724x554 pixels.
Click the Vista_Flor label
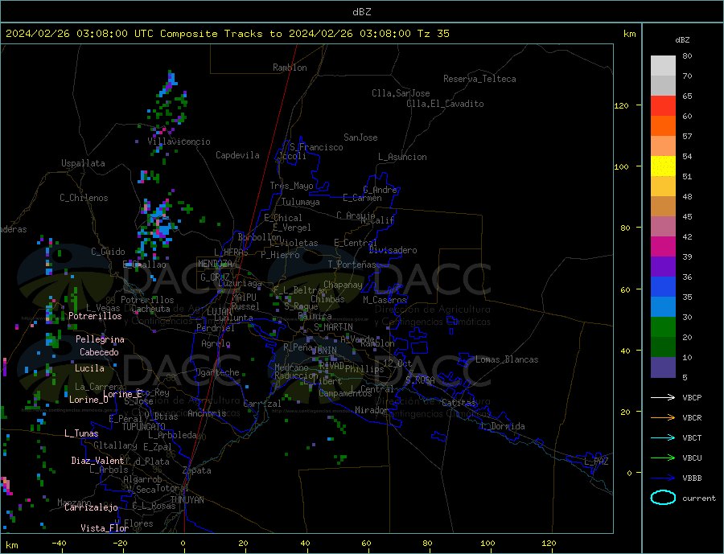tap(105, 527)
